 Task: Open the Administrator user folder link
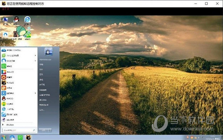coord(45,60)
